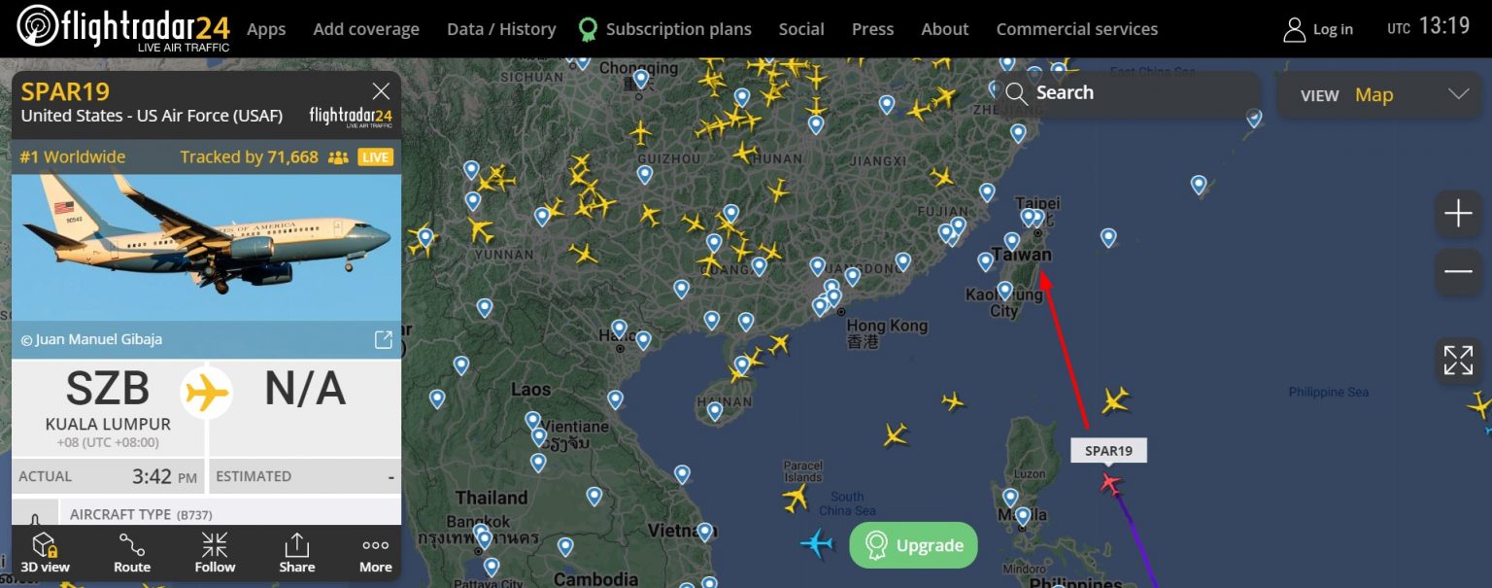The image size is (1492, 588).
Task: Follow the SPAR19 aircraft
Action: click(215, 553)
